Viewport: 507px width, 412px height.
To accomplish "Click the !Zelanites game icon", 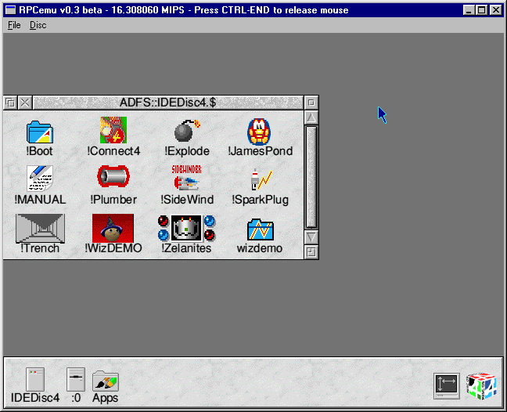I will 187,228.
